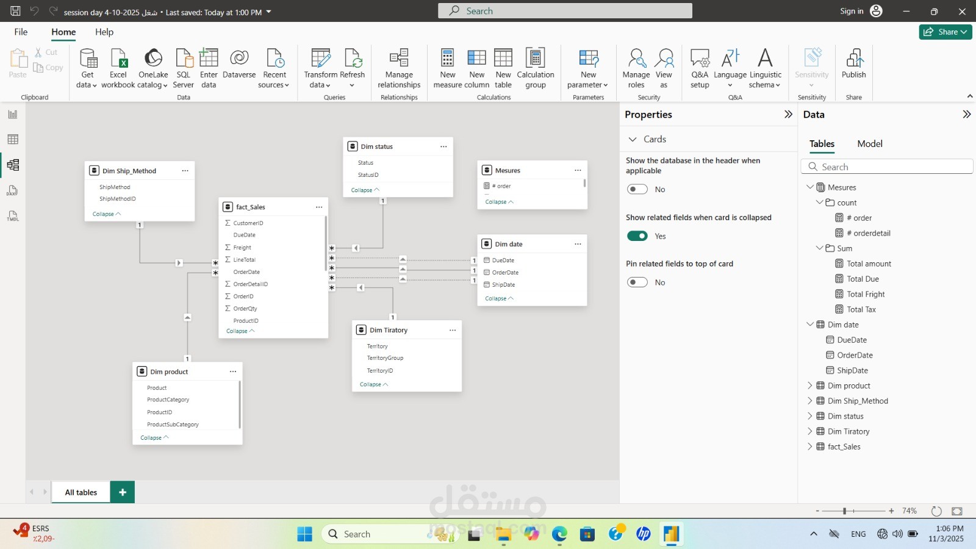Viewport: 976px width, 549px height.
Task: Expand Dim product table in Data pane
Action: click(809, 386)
